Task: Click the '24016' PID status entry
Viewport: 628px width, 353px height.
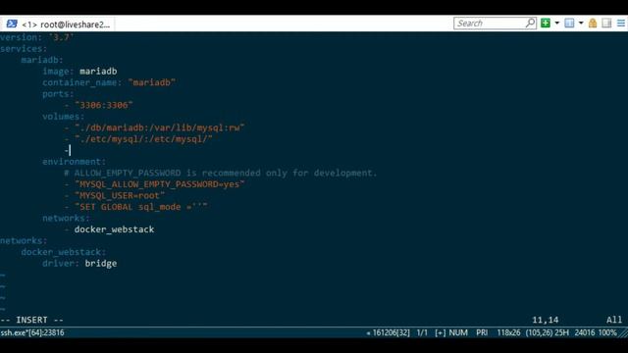Action: point(585,332)
